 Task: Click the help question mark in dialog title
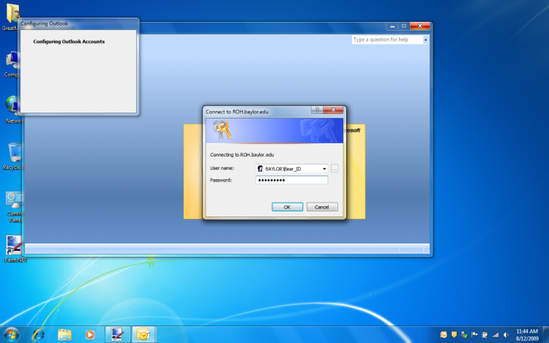(x=317, y=110)
